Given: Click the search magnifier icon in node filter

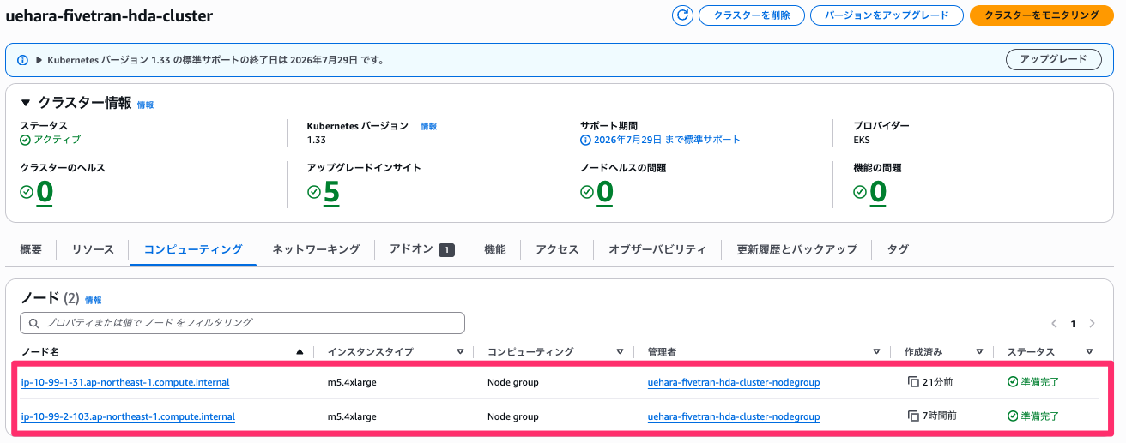Looking at the screenshot, I should 34,323.
